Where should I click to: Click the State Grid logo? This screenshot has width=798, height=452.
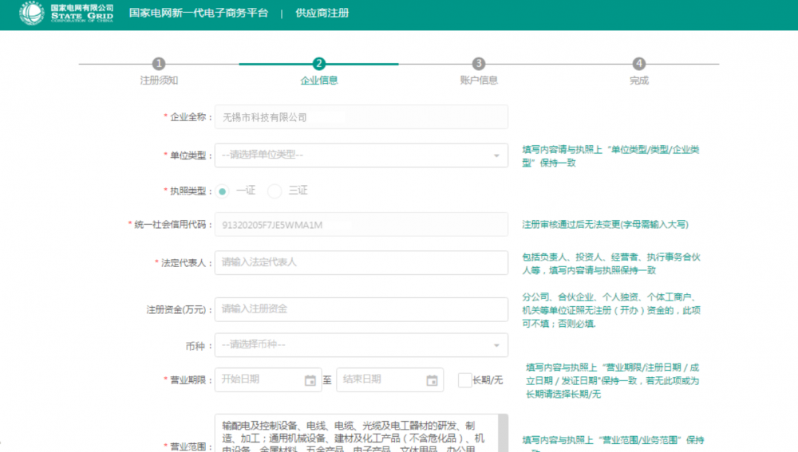click(66, 13)
